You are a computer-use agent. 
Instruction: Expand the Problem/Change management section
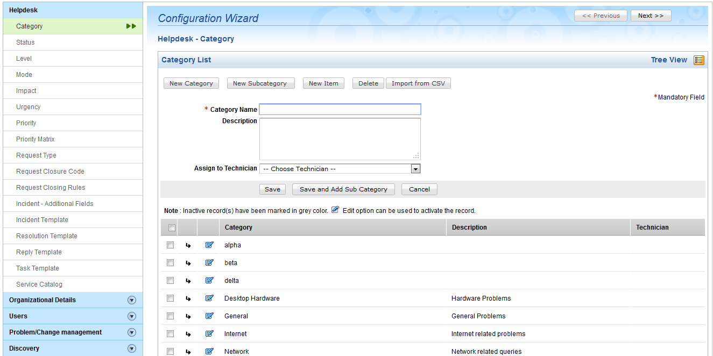coord(131,332)
